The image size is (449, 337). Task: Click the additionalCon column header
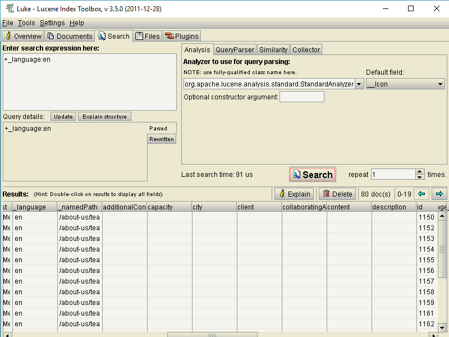125,207
